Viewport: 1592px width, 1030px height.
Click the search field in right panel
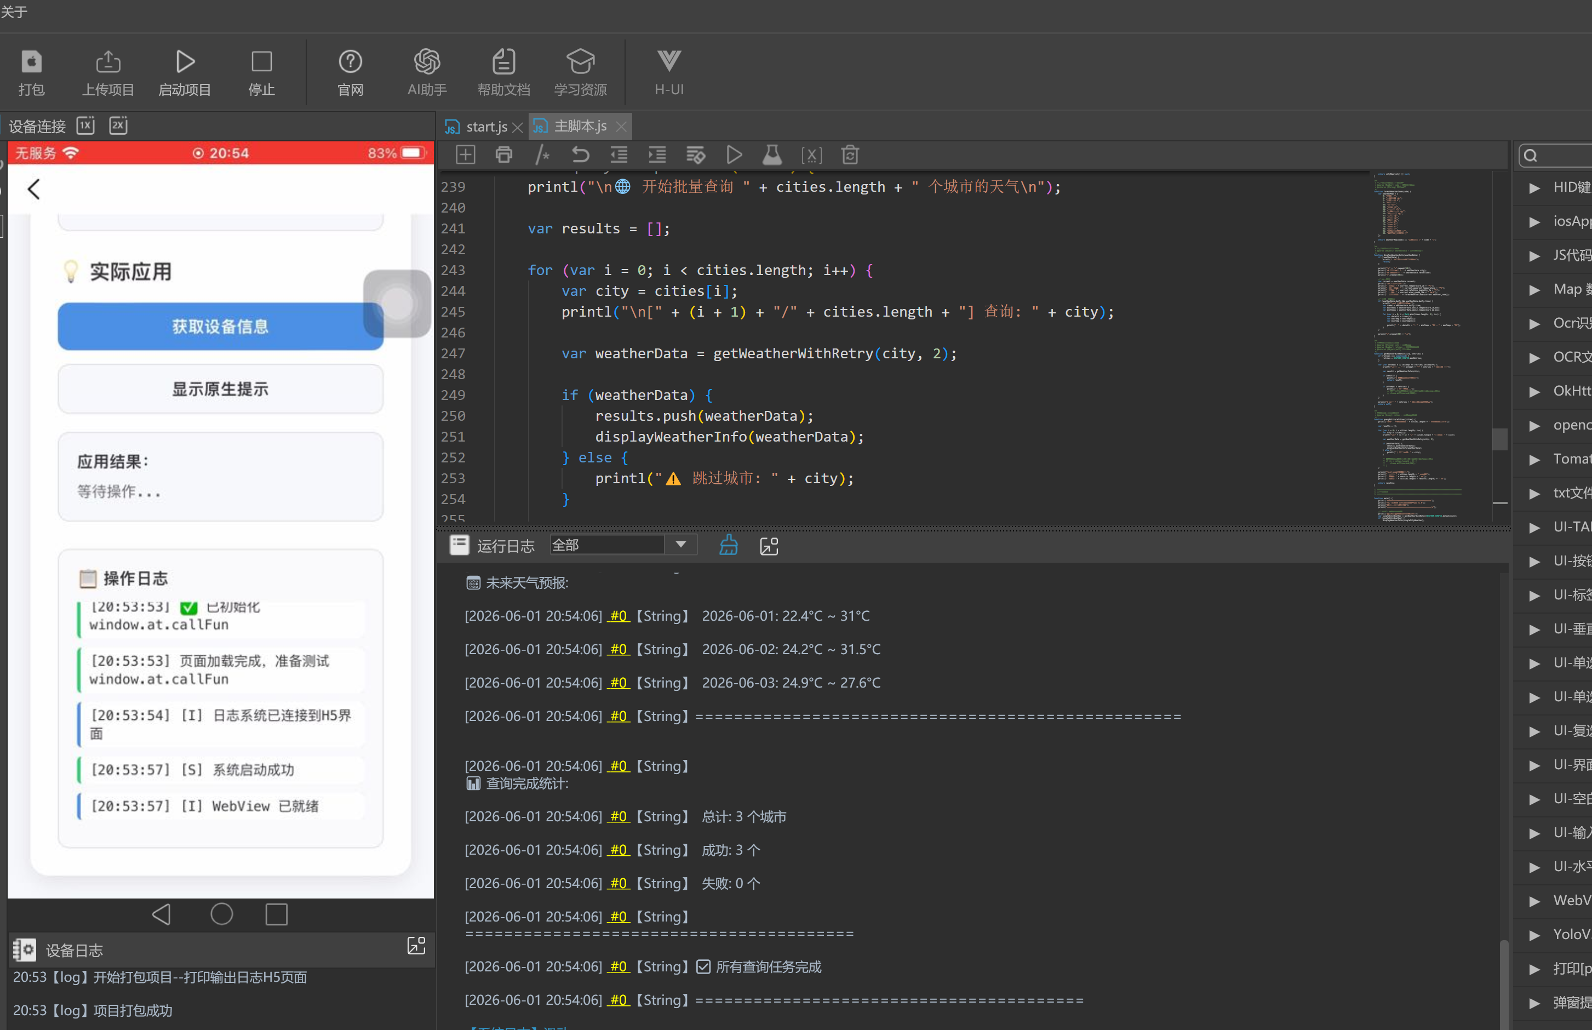coord(1555,156)
